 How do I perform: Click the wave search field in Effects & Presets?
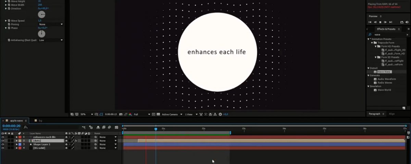(x=389, y=35)
